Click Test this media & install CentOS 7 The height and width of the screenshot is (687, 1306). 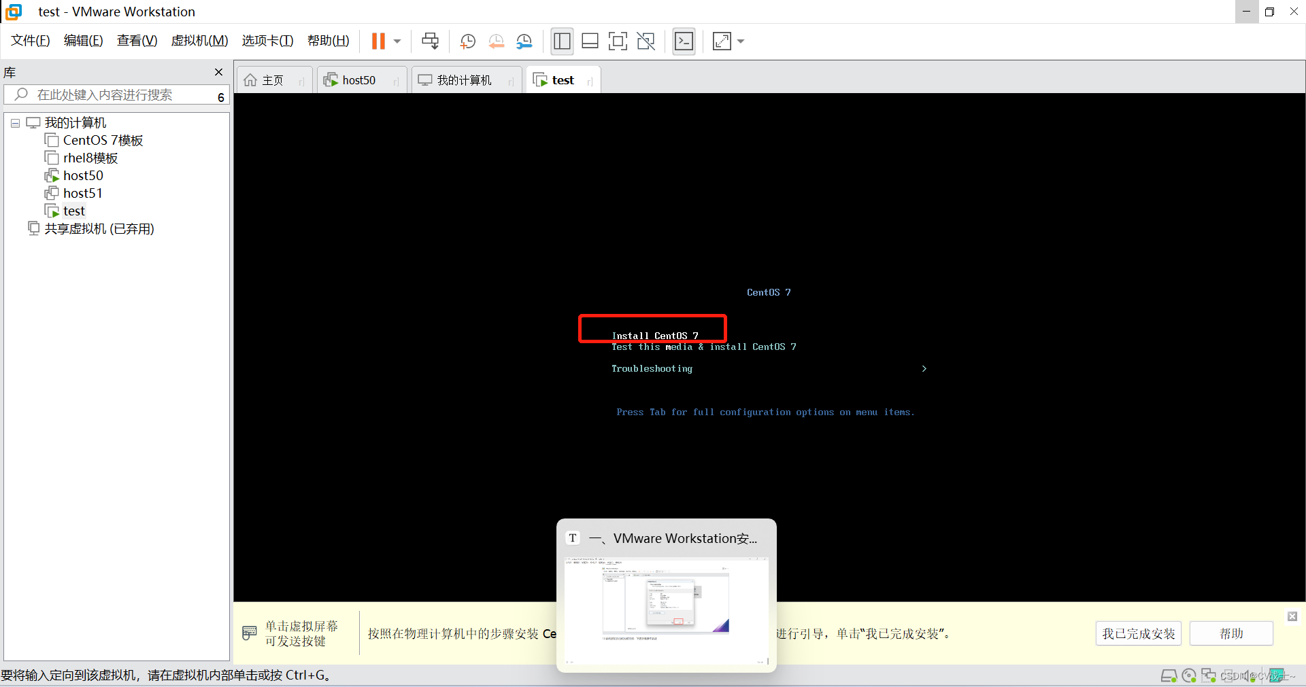(703, 347)
